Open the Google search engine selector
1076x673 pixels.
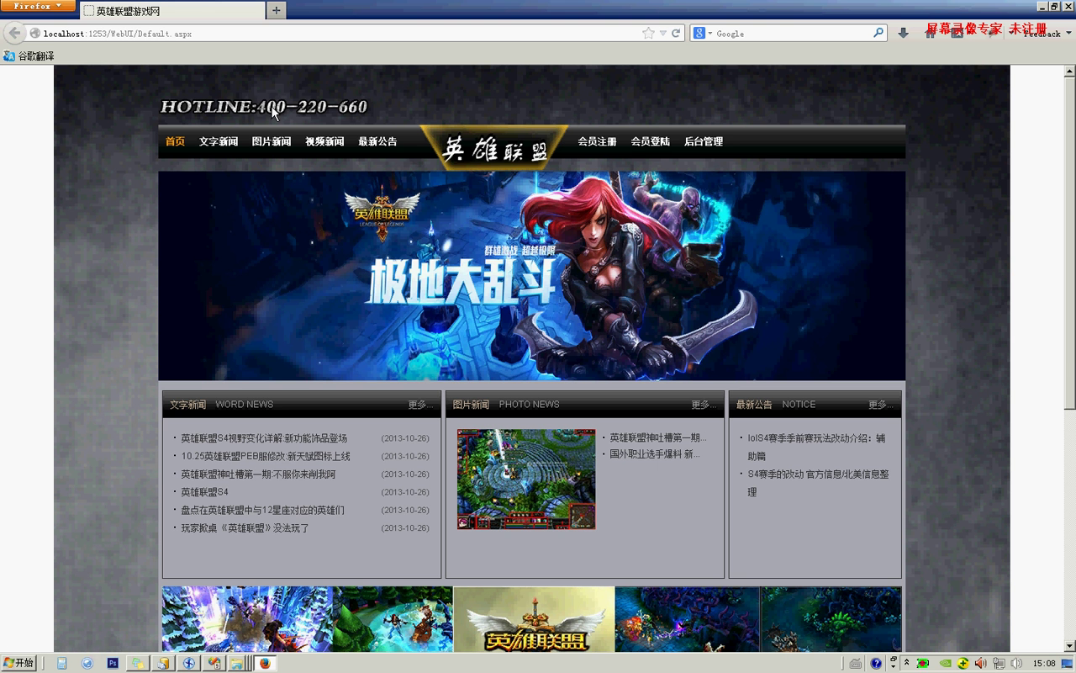pyautogui.click(x=702, y=34)
